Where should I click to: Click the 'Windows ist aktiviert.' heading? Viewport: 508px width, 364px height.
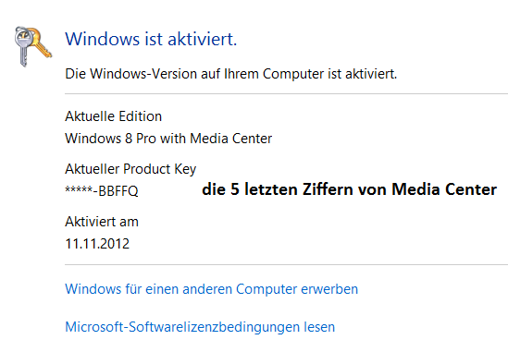[152, 39]
